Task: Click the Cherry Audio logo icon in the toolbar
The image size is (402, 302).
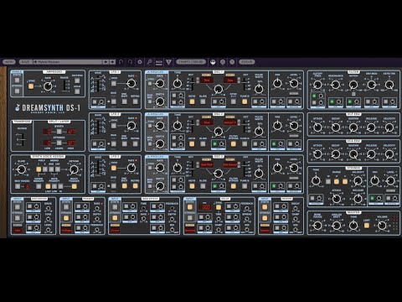Action: point(213,62)
